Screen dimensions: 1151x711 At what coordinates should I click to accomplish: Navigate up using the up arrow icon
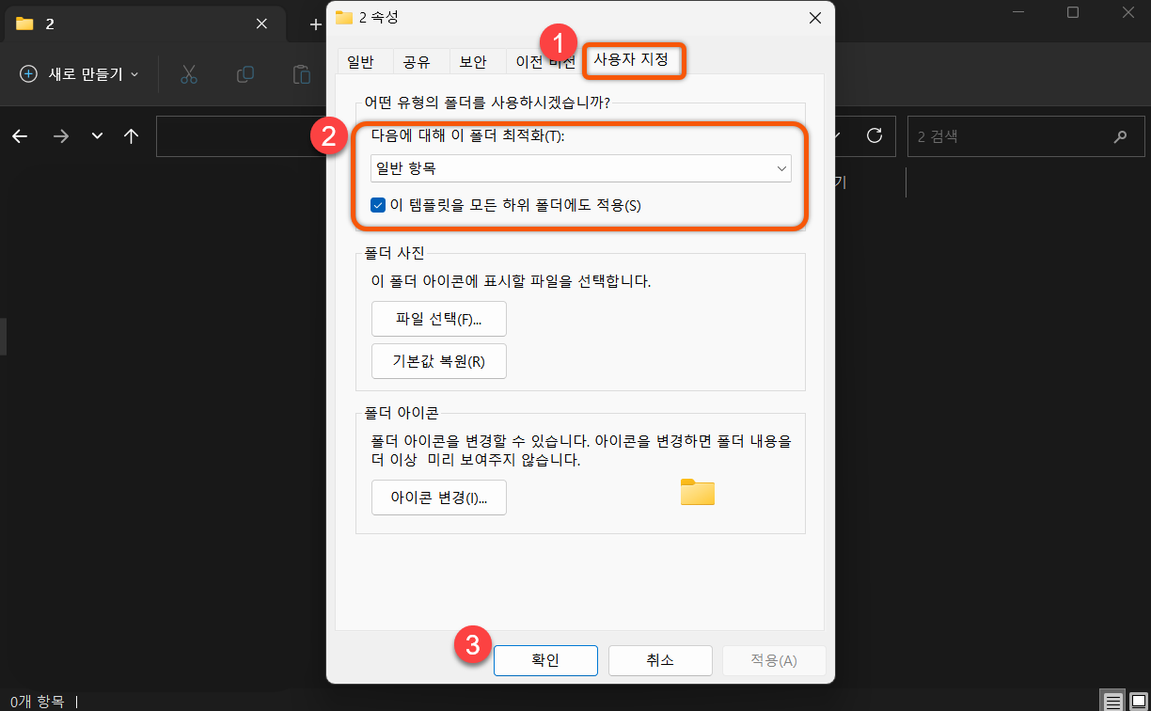pyautogui.click(x=131, y=135)
